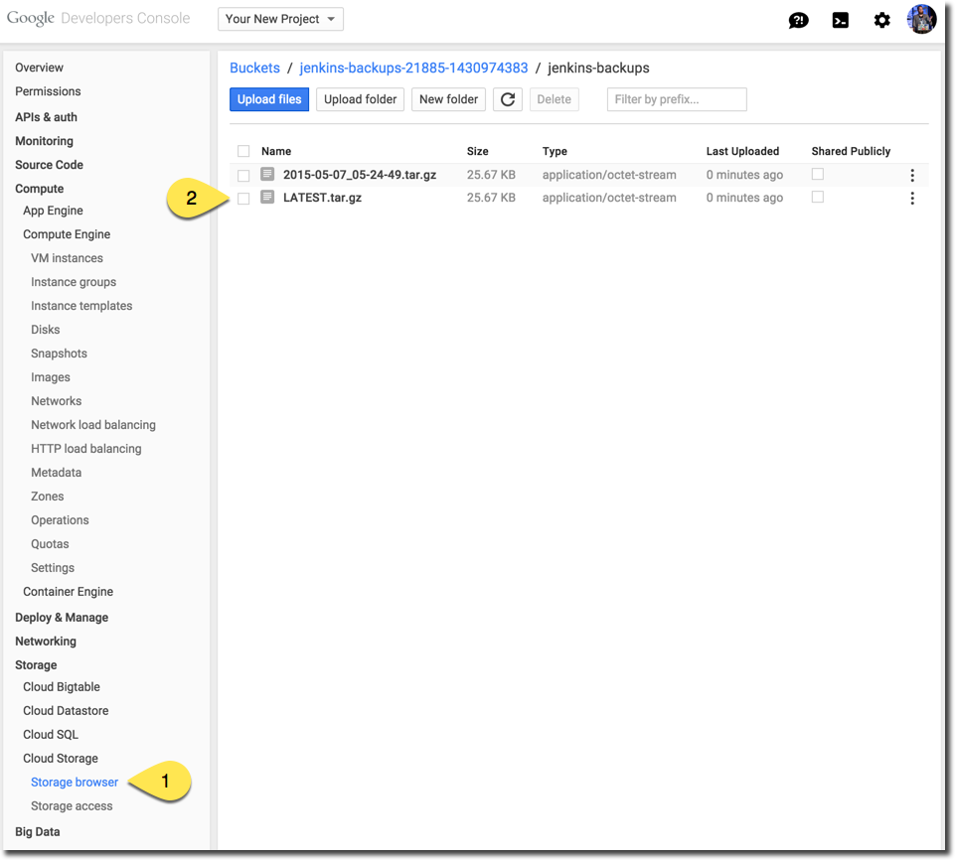Click the New folder button

pyautogui.click(x=448, y=99)
